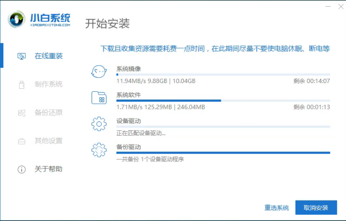
Task: Open 关于帮助 from the sidebar
Action: coord(48,169)
